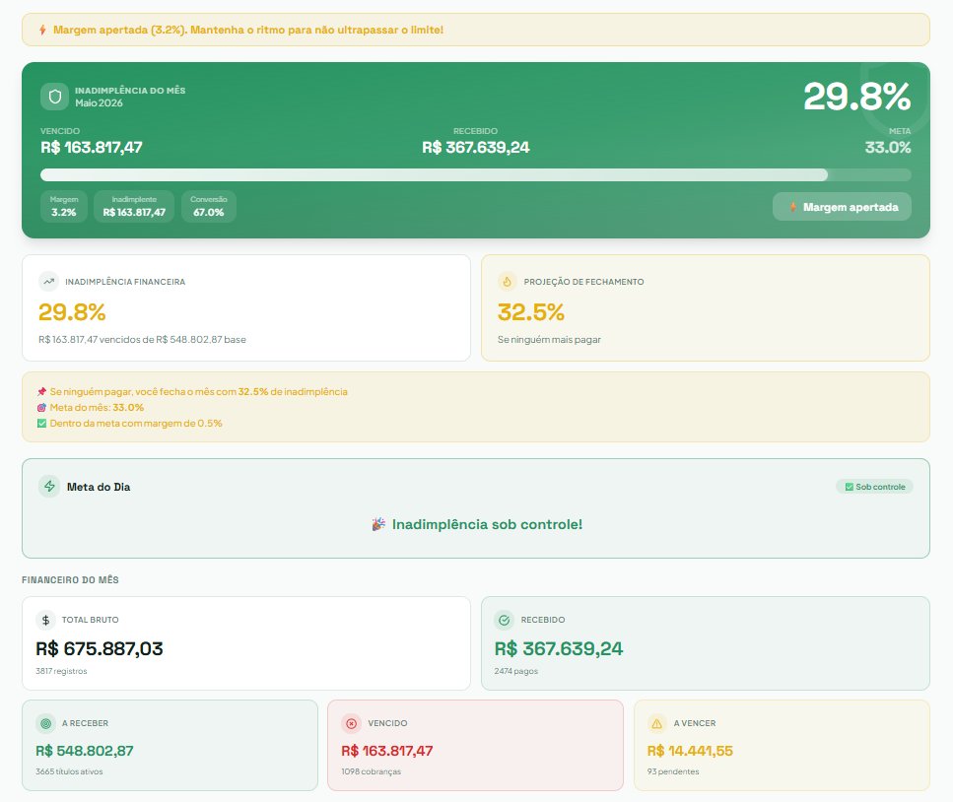Click the yellow 29.8% value under Inadimplência Financeira
Screen dimensions: 953x802
[x=72, y=312]
